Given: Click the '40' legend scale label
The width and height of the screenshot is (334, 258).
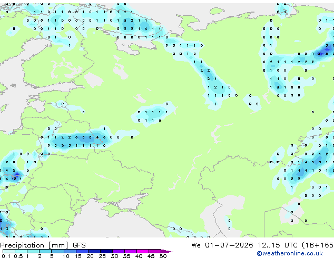Looking at the screenshot, I should tap(139, 256).
